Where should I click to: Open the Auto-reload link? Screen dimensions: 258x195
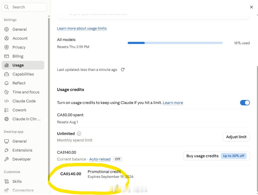coord(100,159)
